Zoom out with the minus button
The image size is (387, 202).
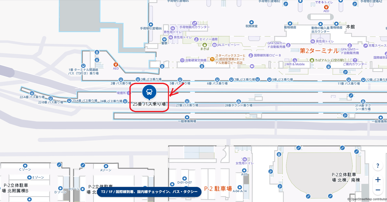tap(378, 190)
